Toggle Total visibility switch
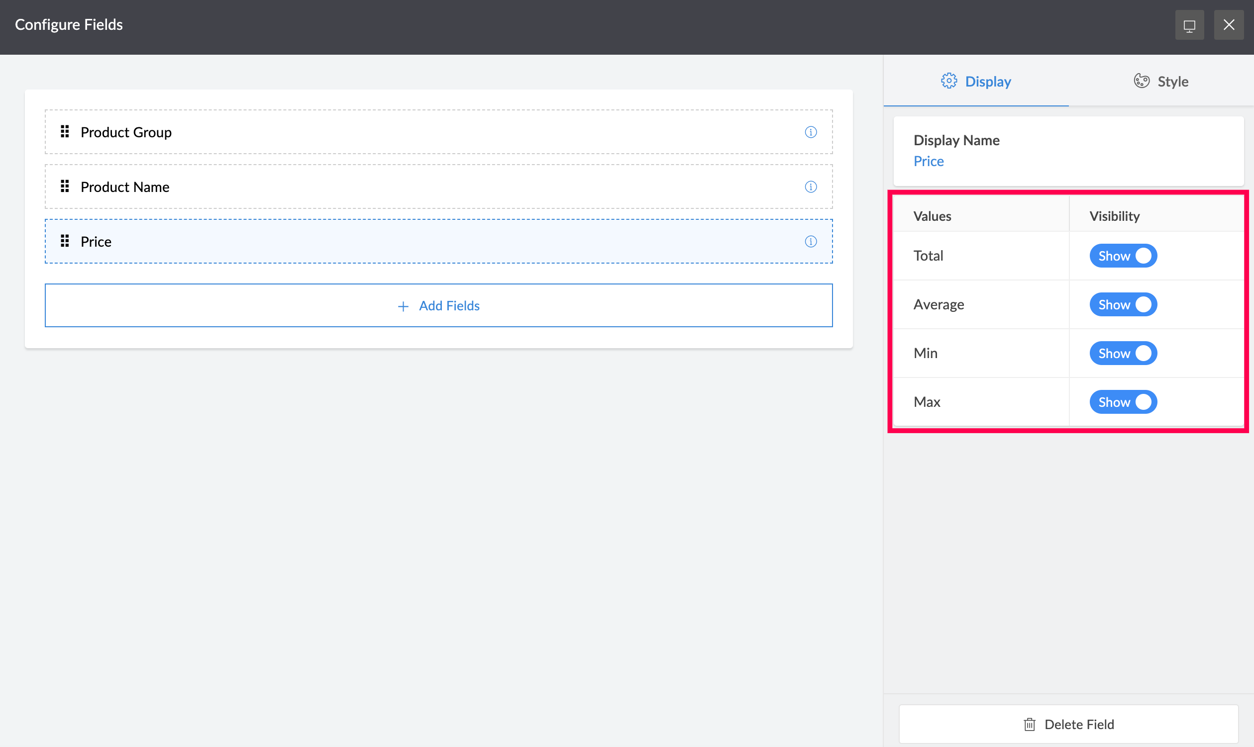The image size is (1254, 747). (1123, 256)
